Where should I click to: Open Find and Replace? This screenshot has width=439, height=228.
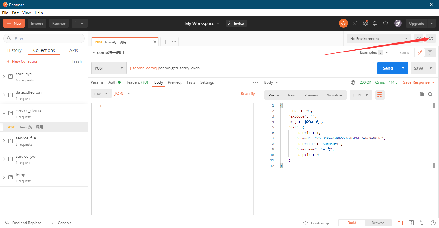click(x=23, y=223)
